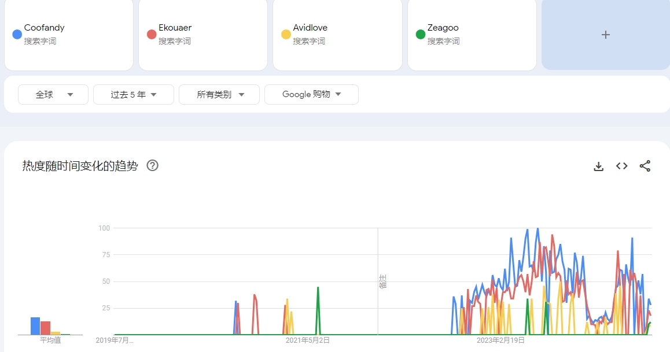Edit the Ekouaer search term card
670x352 pixels.
click(203, 35)
